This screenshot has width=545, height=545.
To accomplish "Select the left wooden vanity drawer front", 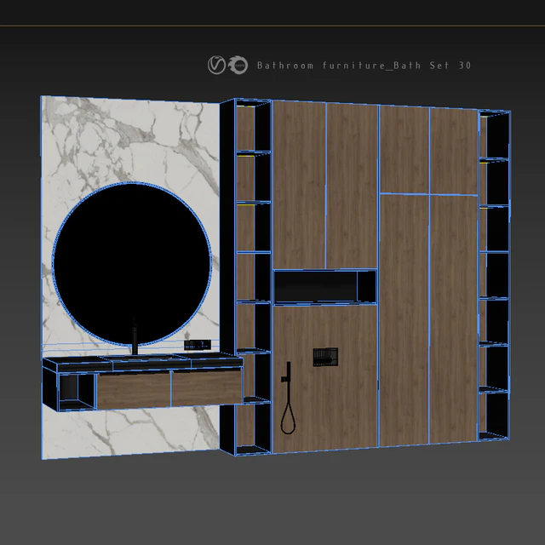I will pyautogui.click(x=134, y=390).
